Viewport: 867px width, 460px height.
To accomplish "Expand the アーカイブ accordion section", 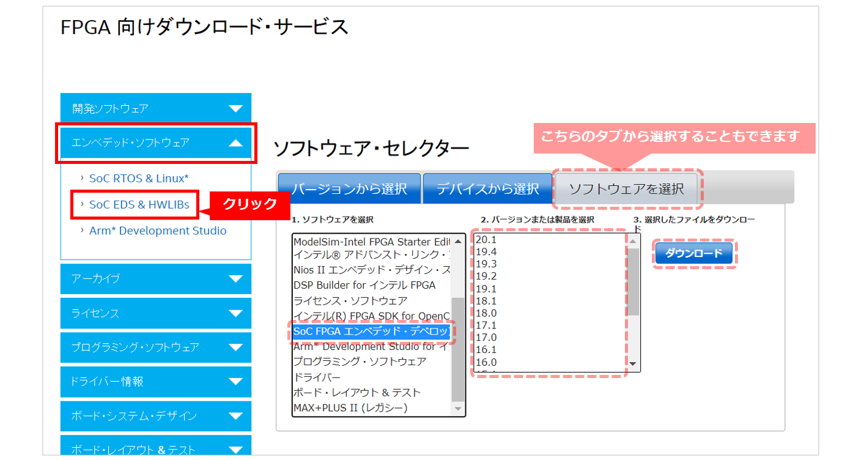I will tap(156, 279).
